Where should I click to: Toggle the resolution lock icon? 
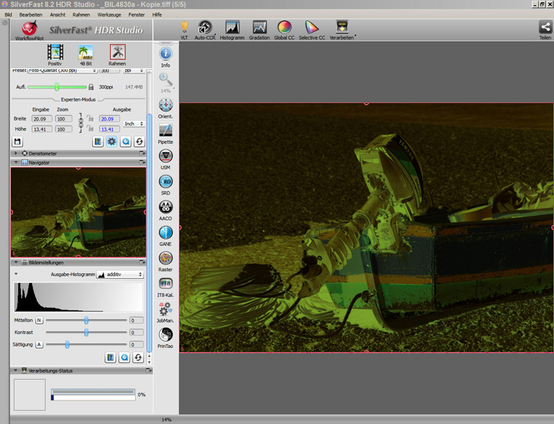91,87
